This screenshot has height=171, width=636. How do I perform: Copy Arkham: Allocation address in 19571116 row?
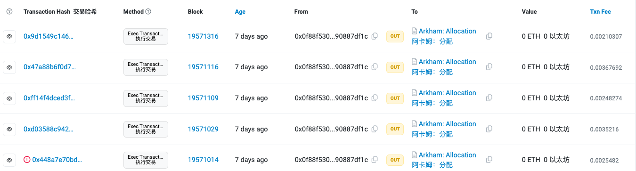click(489, 67)
